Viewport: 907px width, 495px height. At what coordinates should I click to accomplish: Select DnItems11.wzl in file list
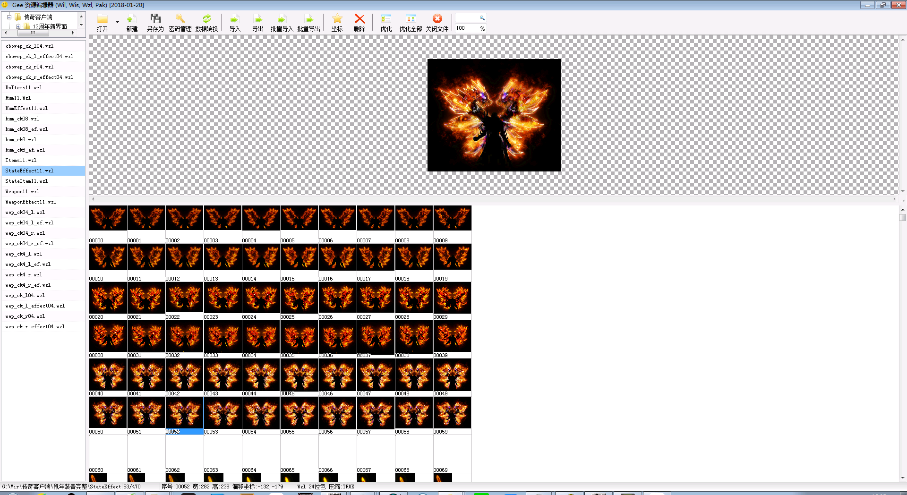click(43, 88)
